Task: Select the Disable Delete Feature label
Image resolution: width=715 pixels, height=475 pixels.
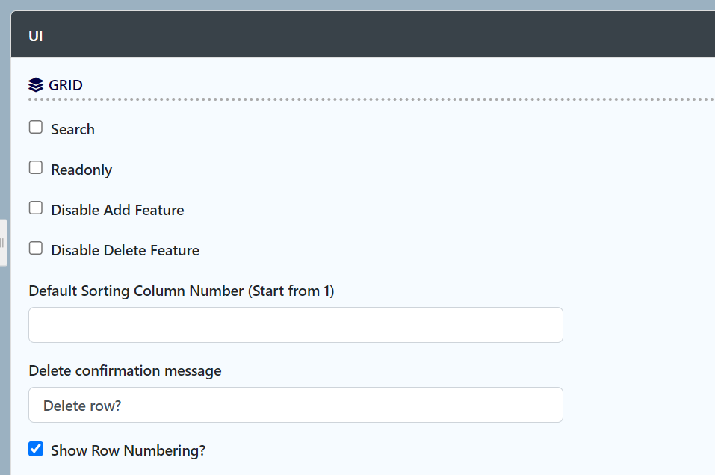Action: coord(126,250)
